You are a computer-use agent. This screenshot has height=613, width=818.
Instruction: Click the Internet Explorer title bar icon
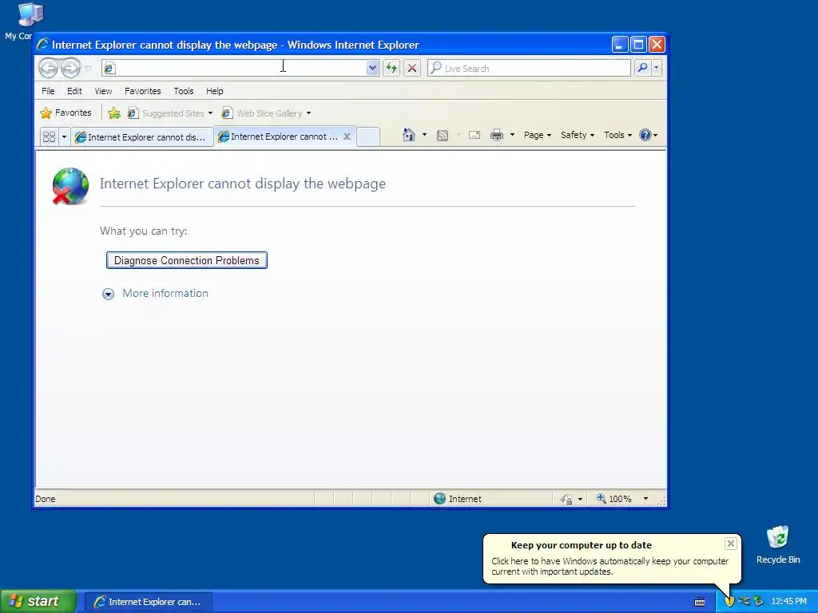[x=43, y=45]
